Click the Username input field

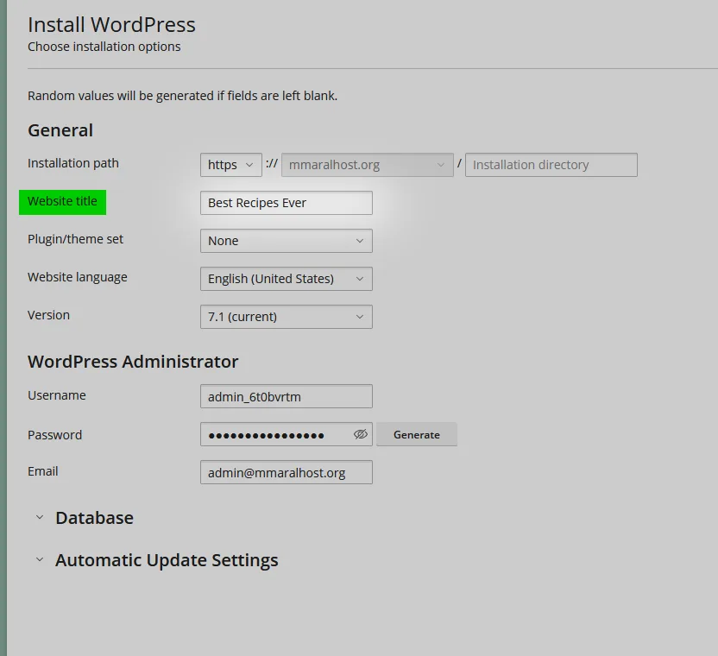pyautogui.click(x=287, y=396)
